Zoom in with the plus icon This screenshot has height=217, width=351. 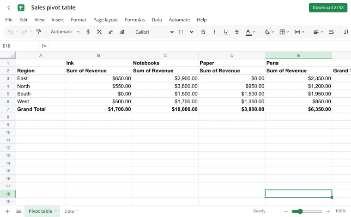coord(328,211)
